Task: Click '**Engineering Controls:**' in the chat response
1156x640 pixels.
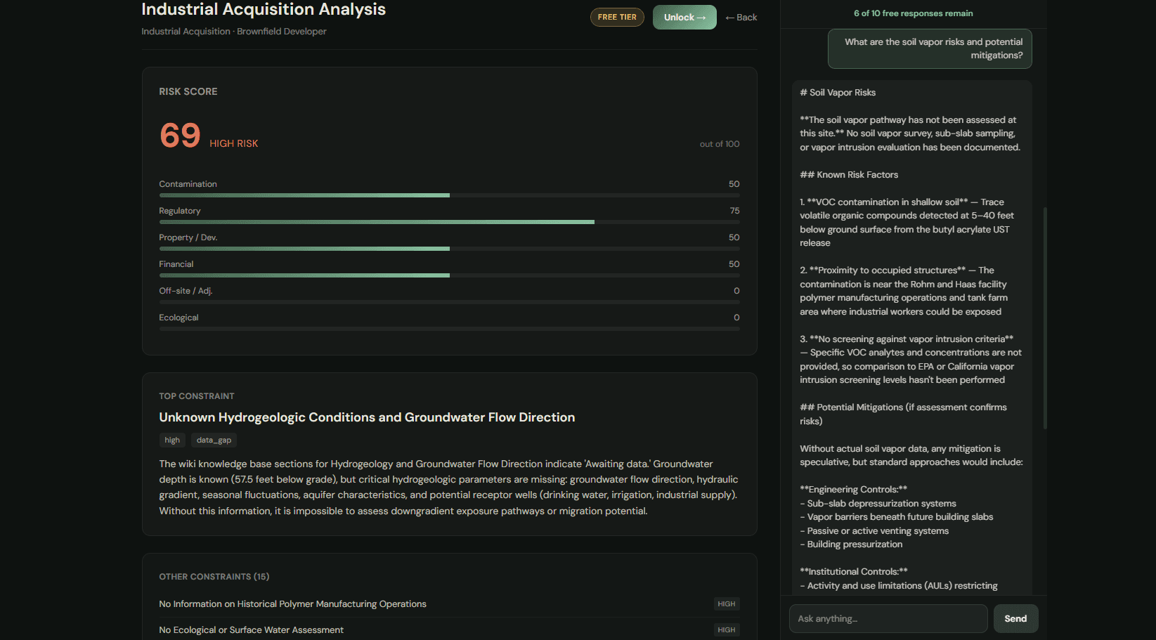Action: (x=853, y=490)
